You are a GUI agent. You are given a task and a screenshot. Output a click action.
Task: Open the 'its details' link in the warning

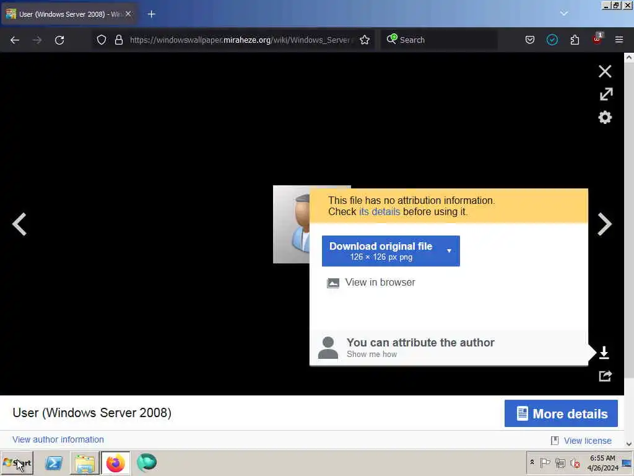click(x=380, y=212)
